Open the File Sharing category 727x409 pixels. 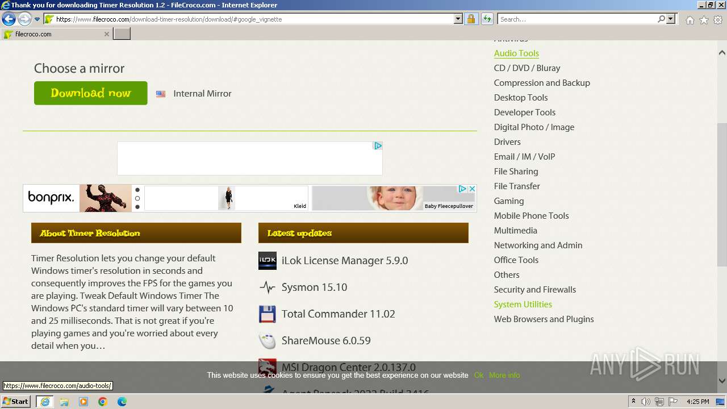click(x=516, y=172)
